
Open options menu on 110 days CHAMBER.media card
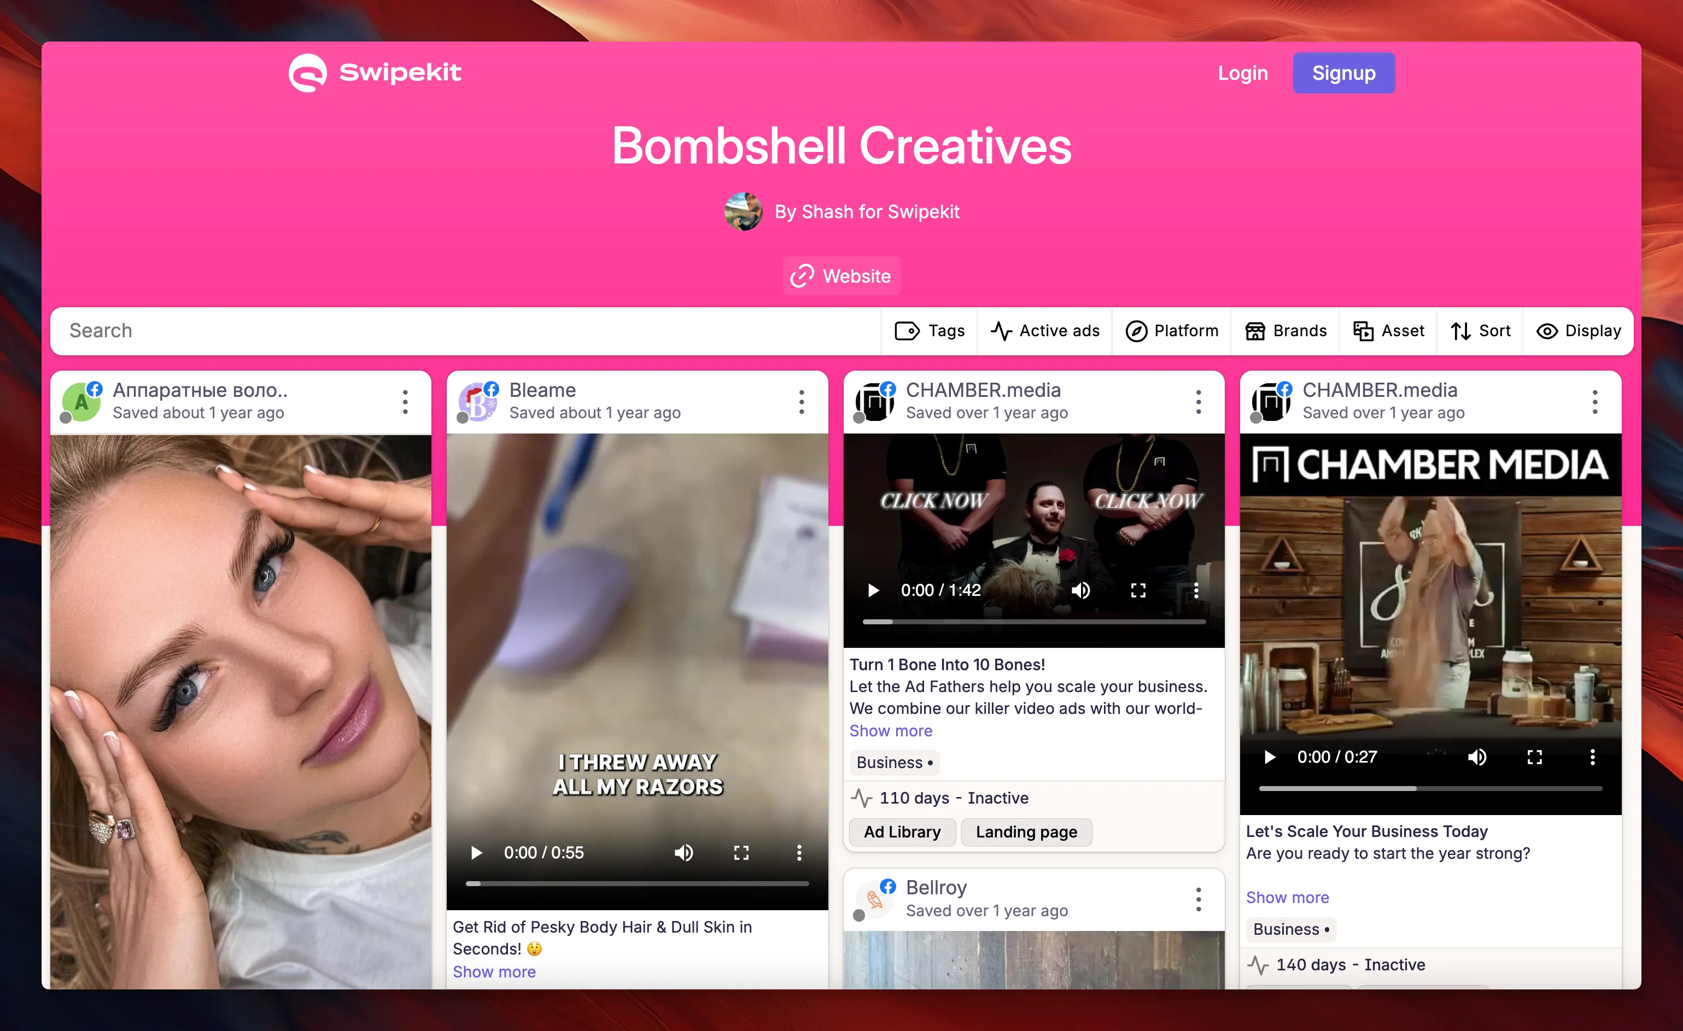[1198, 402]
